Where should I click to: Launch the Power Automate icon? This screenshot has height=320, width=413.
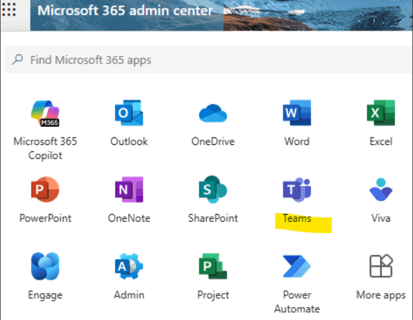[x=297, y=266]
